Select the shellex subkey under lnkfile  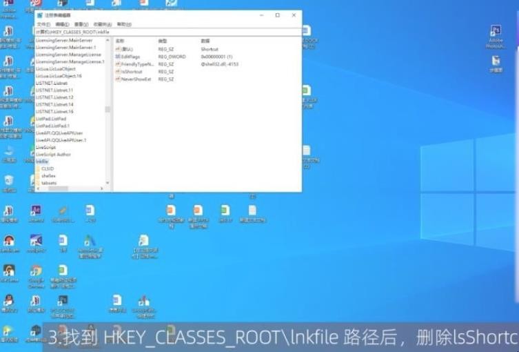point(49,176)
